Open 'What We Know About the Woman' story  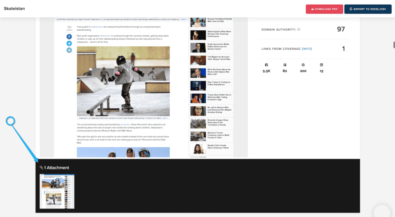211,73
